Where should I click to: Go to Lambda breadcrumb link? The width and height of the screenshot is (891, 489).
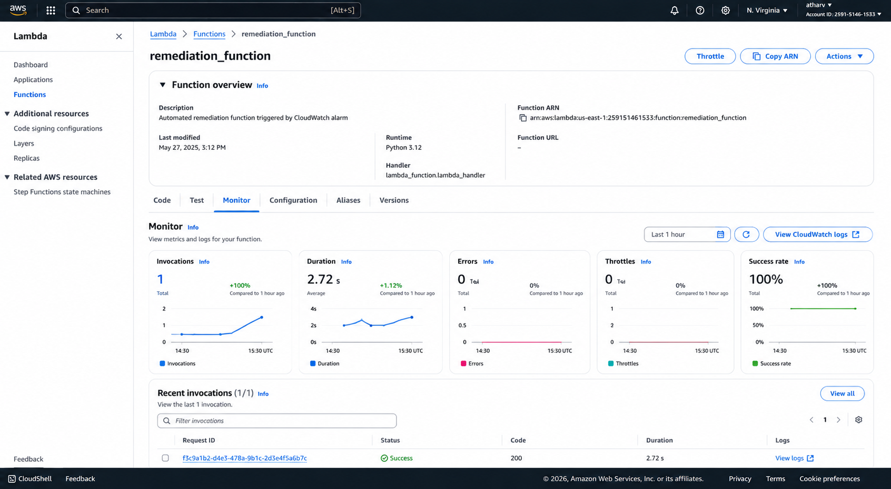(x=163, y=34)
